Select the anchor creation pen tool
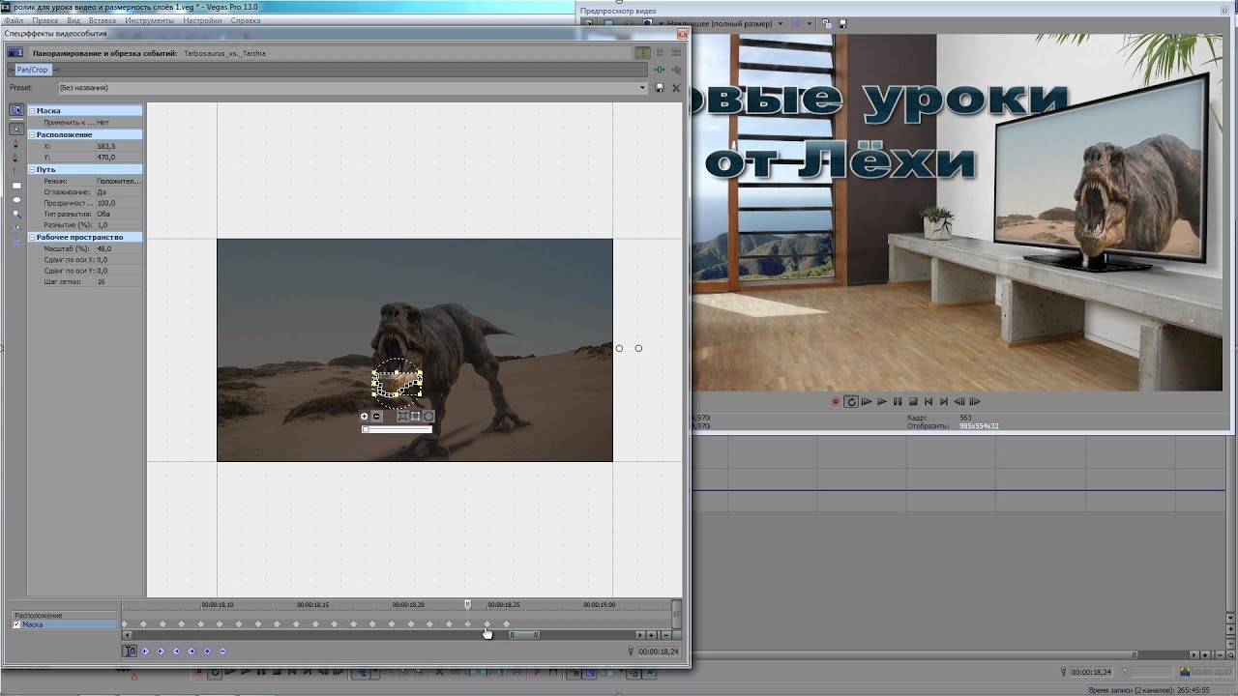Screen dimensions: 1238x696 pos(16,143)
